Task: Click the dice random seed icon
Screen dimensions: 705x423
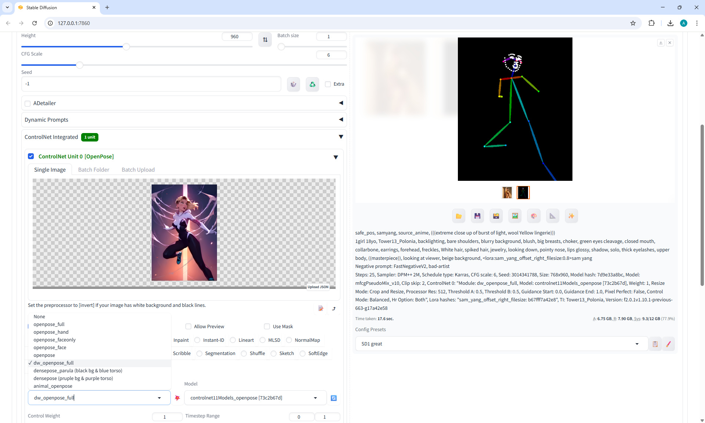Action: tap(293, 84)
